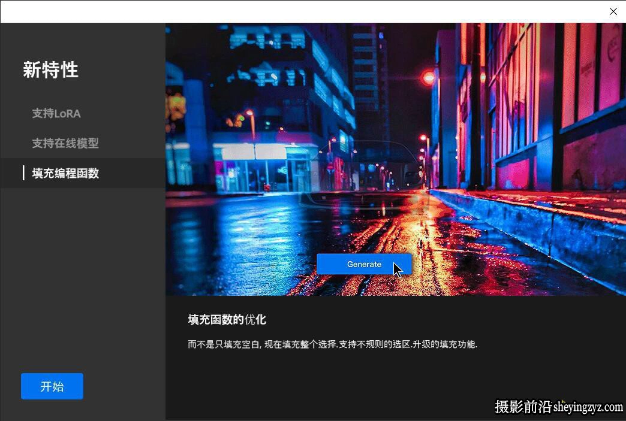The image size is (626, 421).
Task: Close the 新特性 dialog window
Action: pyautogui.click(x=613, y=11)
